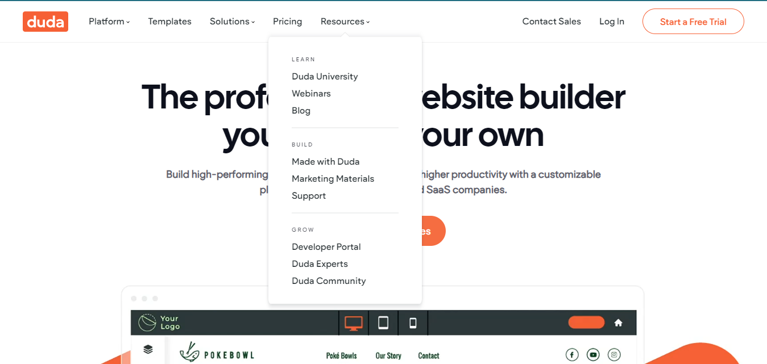Click the Poké Bowls nav item on the mockup
This screenshot has height=364, width=767.
[341, 355]
